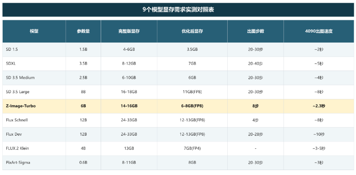Click 20-30步 in the SD 3.5 Medium row
Viewport: 356px width, 175px height.
click(x=255, y=78)
